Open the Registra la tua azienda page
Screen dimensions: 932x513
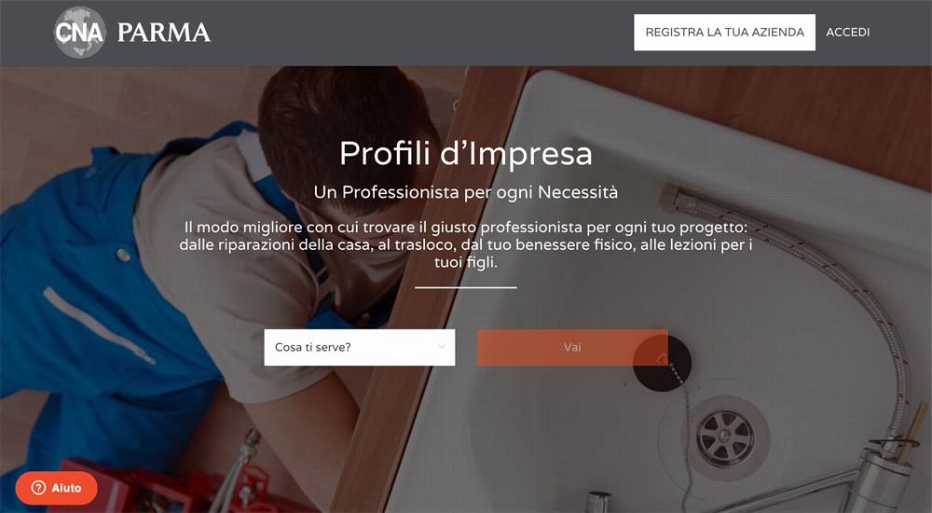(x=724, y=32)
